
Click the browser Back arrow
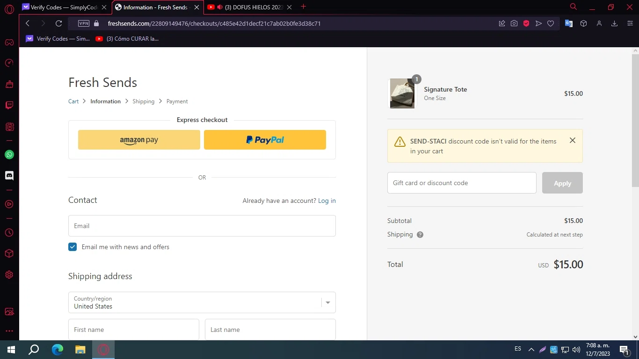coord(28,23)
